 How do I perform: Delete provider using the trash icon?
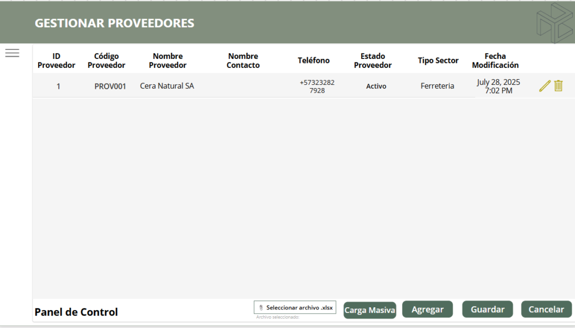558,86
